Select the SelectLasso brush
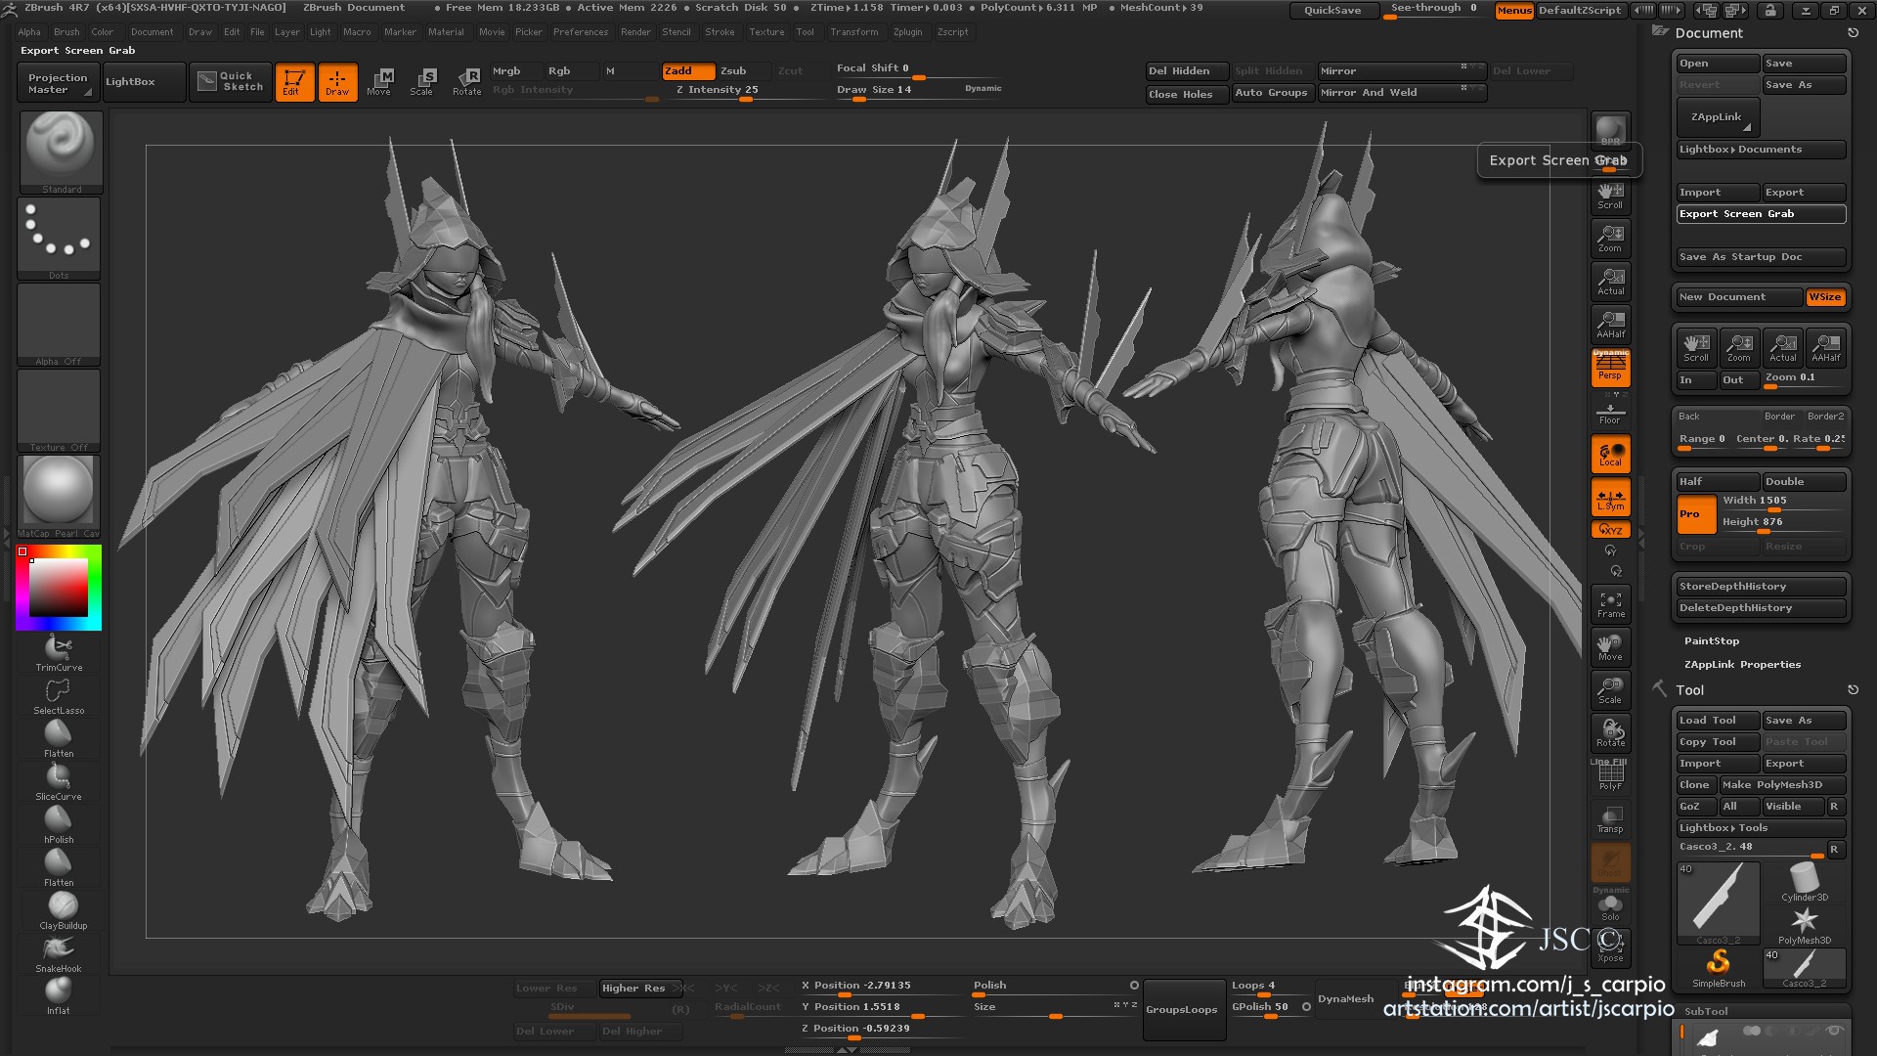 59,697
